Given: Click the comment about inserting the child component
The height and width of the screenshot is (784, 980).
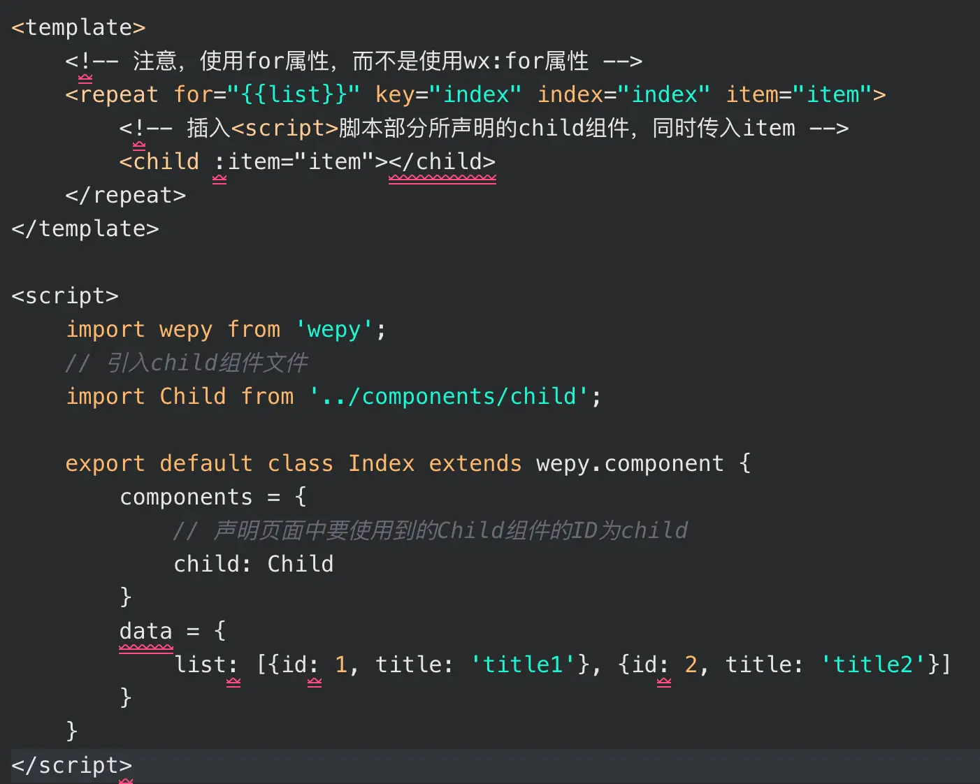Looking at the screenshot, I should (x=484, y=128).
